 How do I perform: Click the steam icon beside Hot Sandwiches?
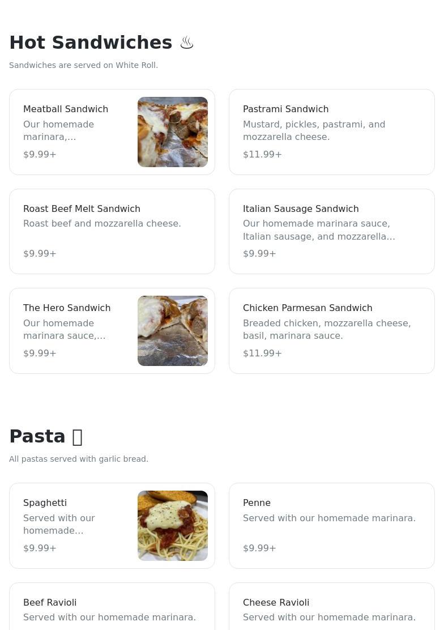(x=187, y=43)
